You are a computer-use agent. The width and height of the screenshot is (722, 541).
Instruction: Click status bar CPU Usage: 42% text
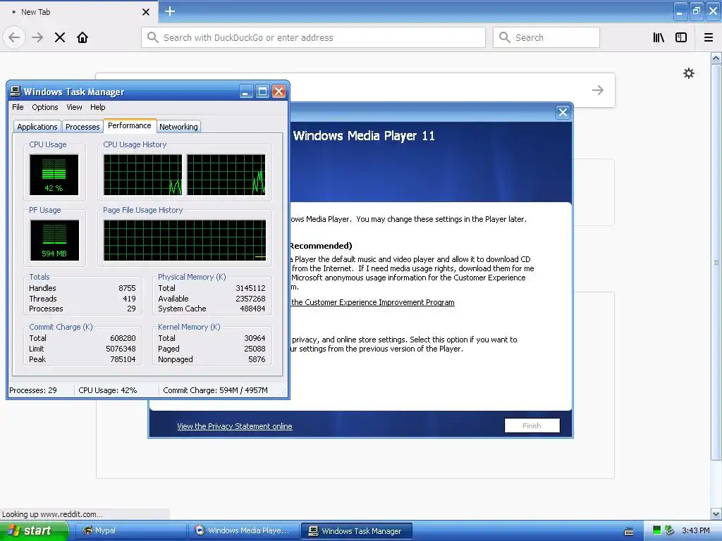[108, 390]
